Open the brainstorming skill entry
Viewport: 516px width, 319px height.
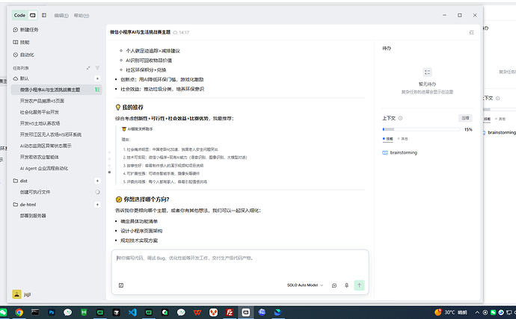click(x=400, y=152)
